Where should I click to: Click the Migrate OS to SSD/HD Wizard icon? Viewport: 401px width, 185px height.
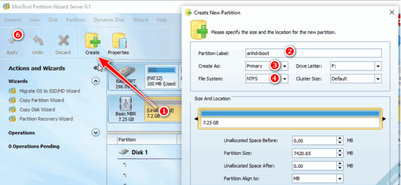(x=12, y=91)
